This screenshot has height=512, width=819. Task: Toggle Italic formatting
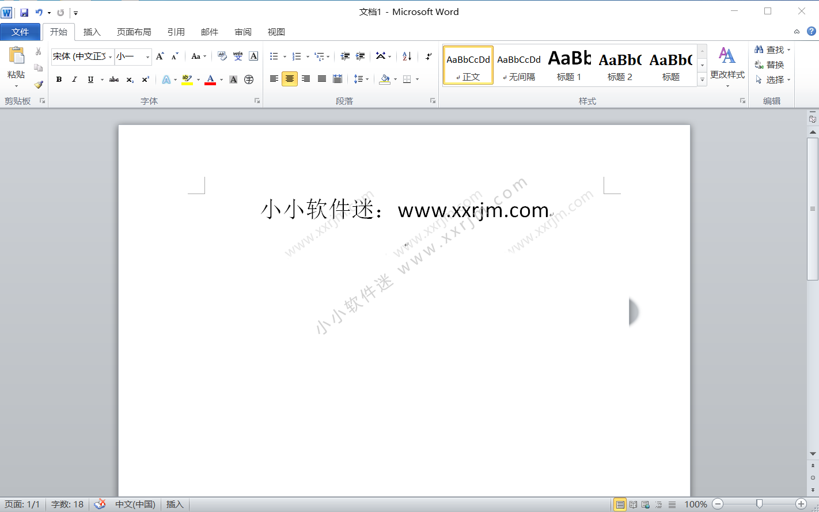click(74, 79)
